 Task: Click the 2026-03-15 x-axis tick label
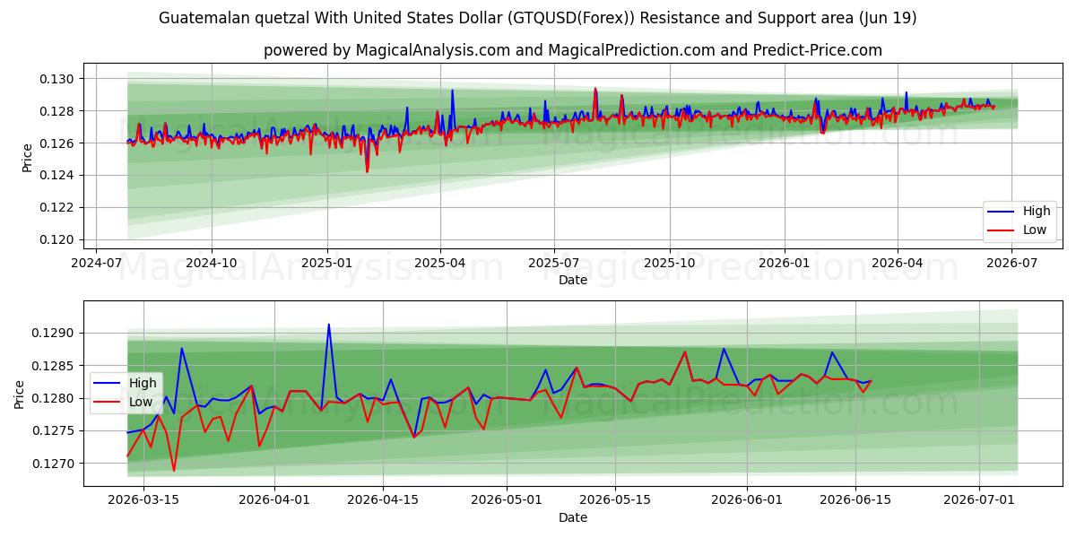pos(143,501)
